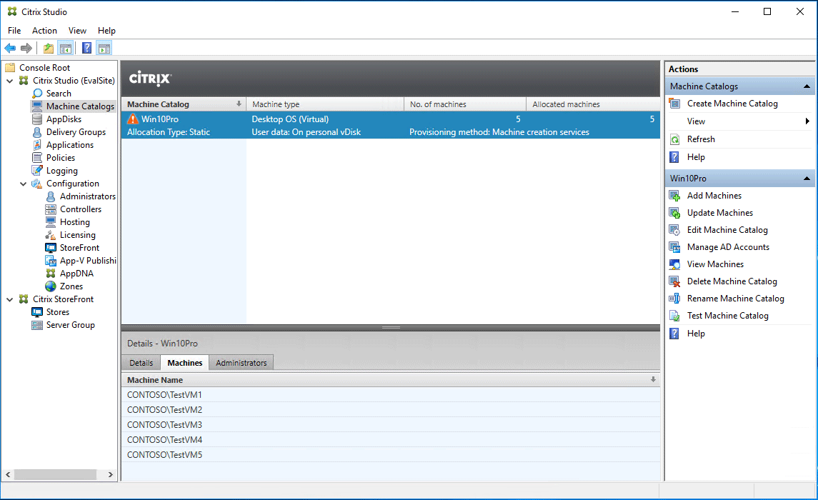Toggle the console tree panel visibility
The image size is (818, 500).
[x=64, y=48]
